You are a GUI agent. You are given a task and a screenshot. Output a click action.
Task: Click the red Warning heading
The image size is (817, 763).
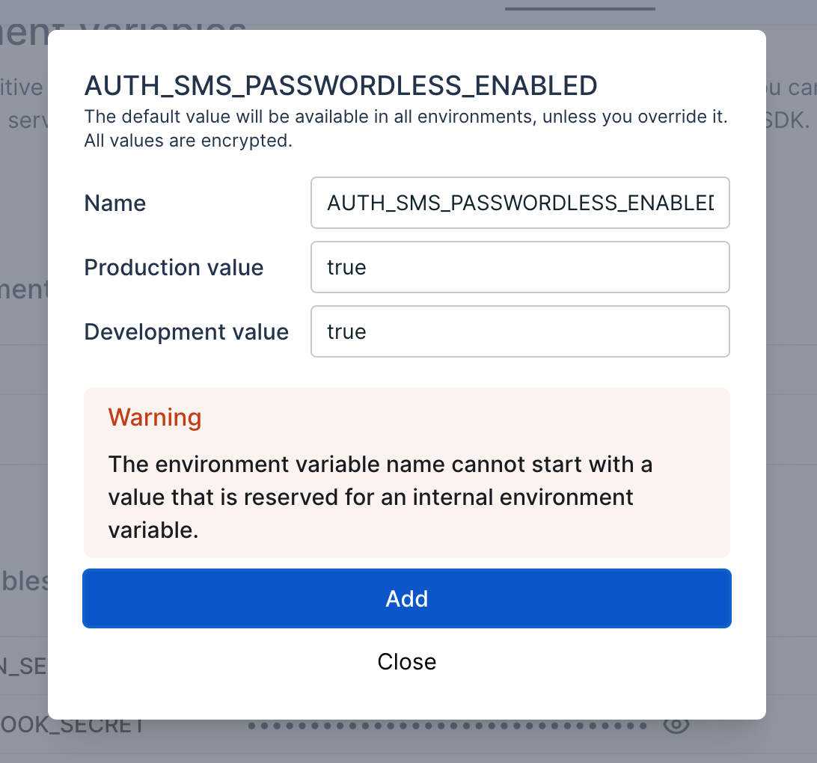point(155,417)
